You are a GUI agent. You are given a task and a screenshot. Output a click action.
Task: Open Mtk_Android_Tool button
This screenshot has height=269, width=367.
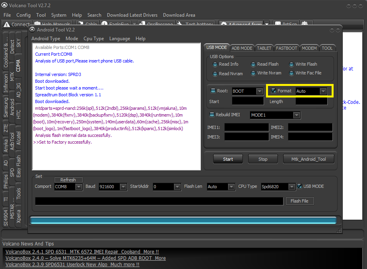(x=309, y=159)
